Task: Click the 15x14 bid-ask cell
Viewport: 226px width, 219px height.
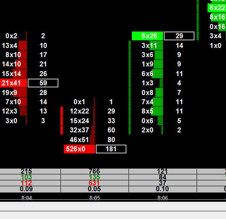Action: [x=11, y=74]
